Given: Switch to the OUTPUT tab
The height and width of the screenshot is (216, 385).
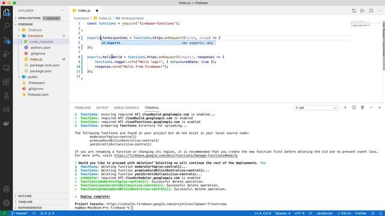Looking at the screenshot, I should pyautogui.click(x=102, y=108).
